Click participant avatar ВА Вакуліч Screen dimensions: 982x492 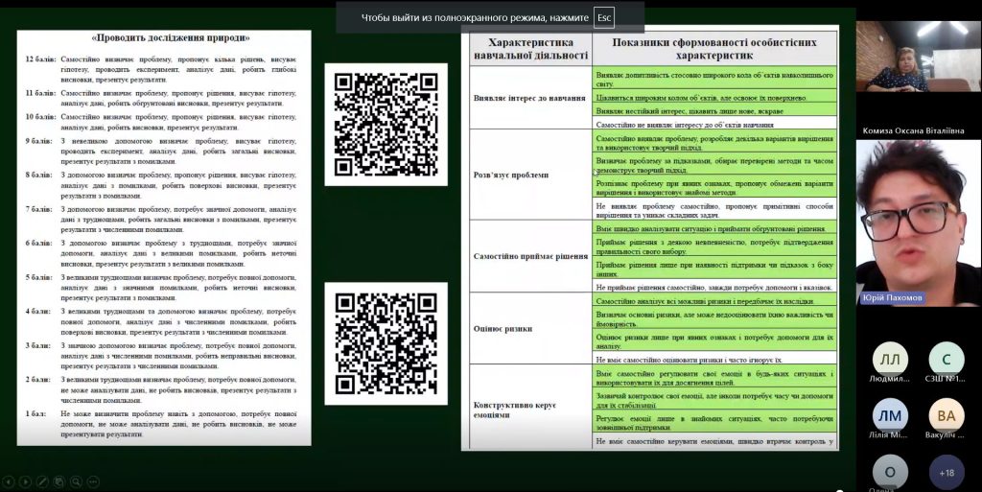coord(946,414)
